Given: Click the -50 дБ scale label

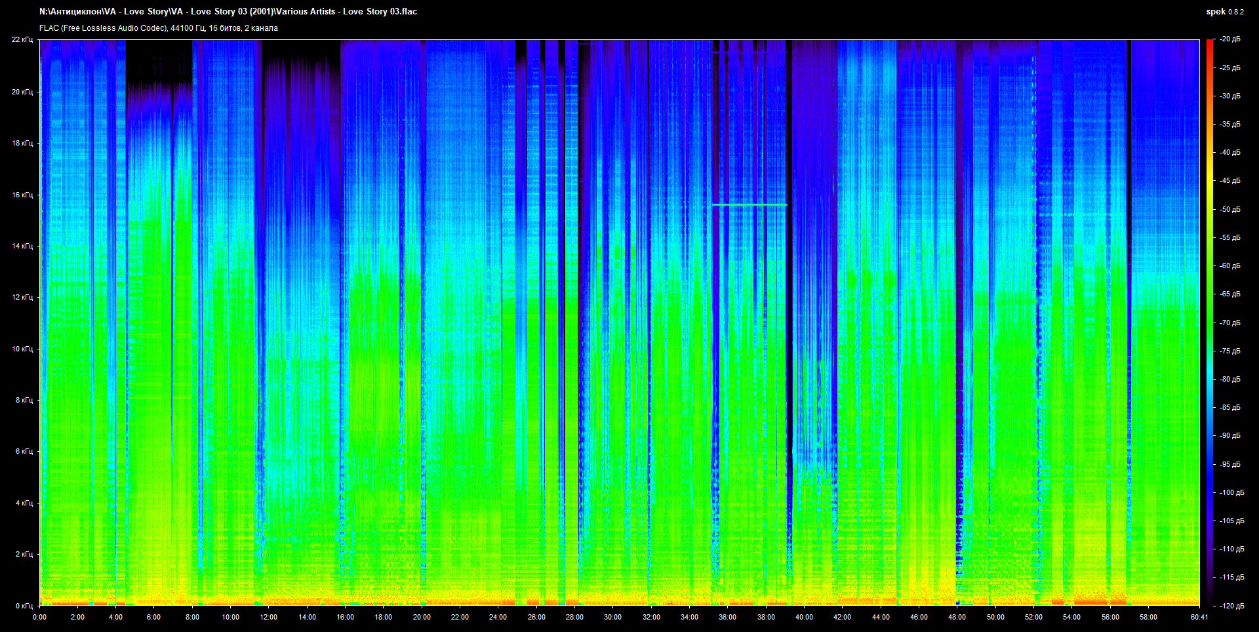Looking at the screenshot, I should (x=1230, y=209).
